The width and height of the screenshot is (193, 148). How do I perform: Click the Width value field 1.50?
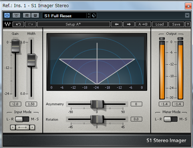click(31, 104)
